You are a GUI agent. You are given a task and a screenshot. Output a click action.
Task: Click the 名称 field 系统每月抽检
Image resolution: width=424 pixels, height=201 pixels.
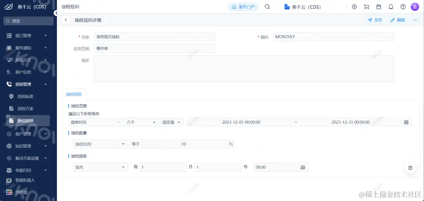click(x=155, y=37)
